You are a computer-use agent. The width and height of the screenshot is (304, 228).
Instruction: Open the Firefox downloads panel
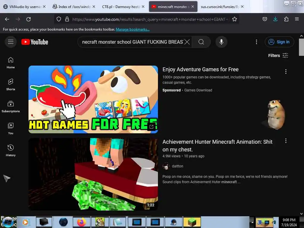(x=275, y=19)
